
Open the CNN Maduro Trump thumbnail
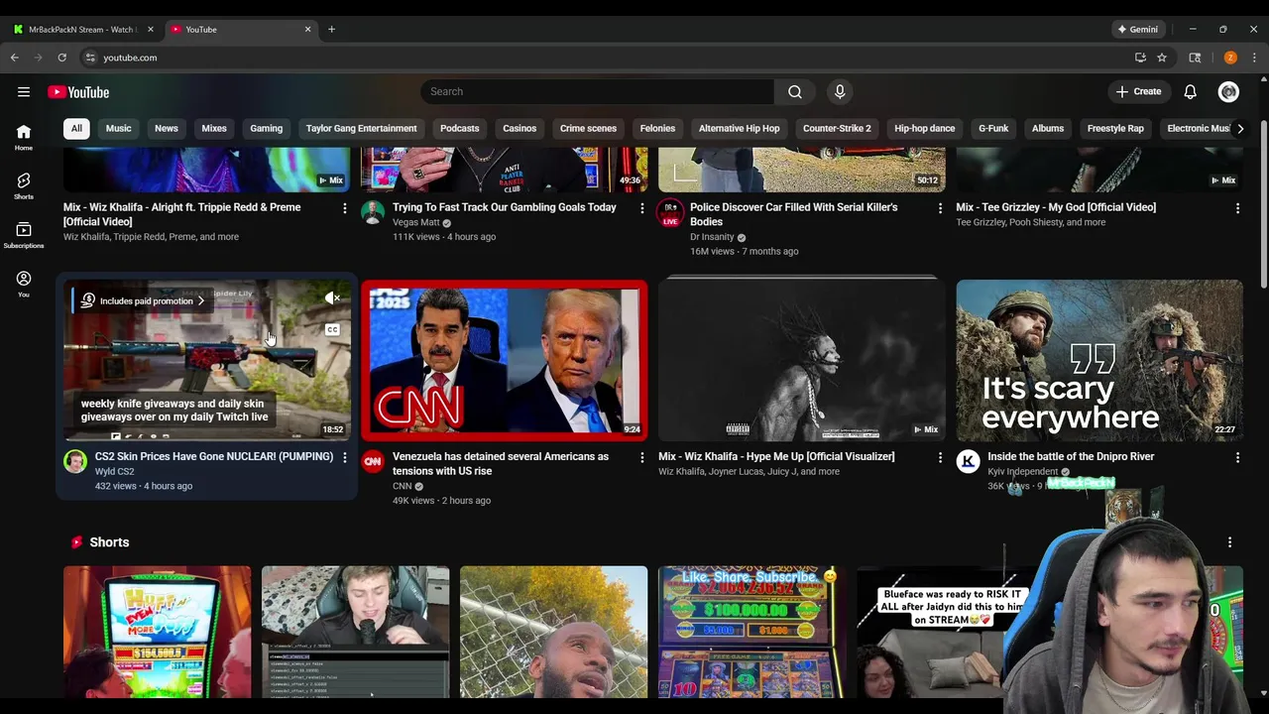click(505, 360)
